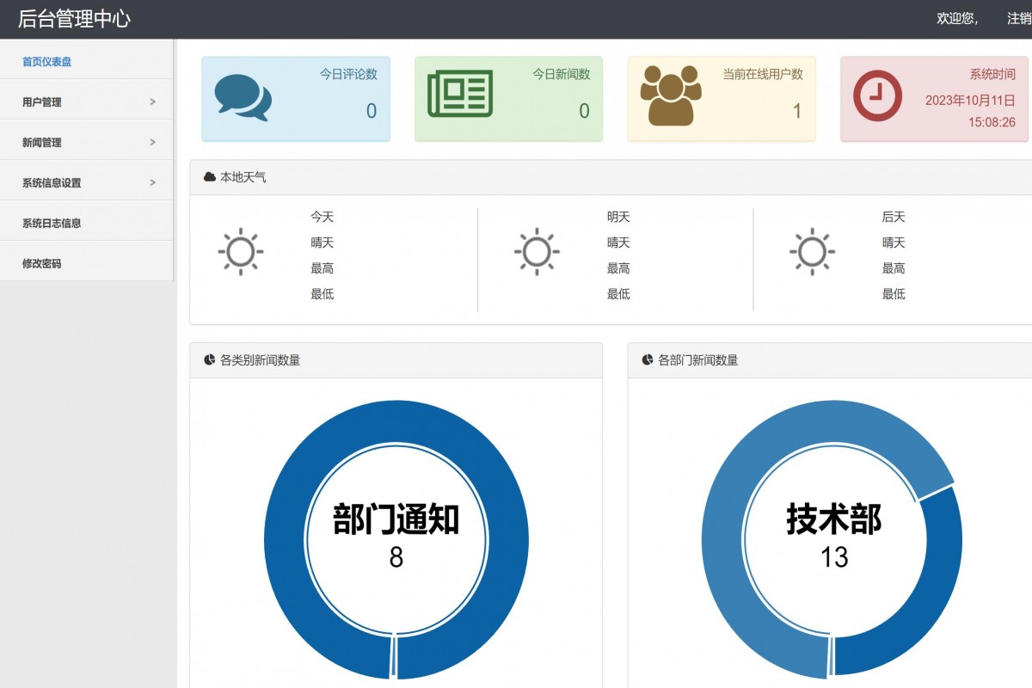The width and height of the screenshot is (1032, 688).
Task: Select 首页仪表盘 in the sidebar
Action: (x=46, y=61)
